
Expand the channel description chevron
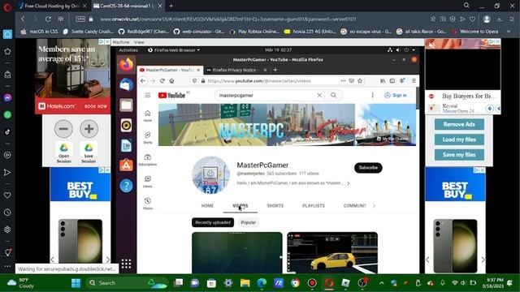[x=349, y=183]
